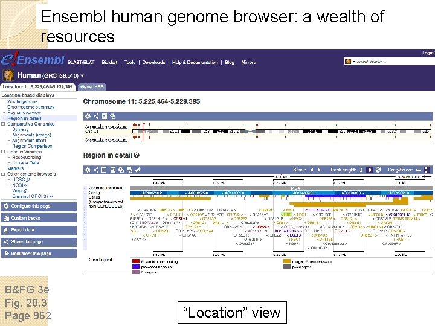Viewport: 435px width, 326px height.
Task: Click species icon in search box
Action: click(x=347, y=61)
